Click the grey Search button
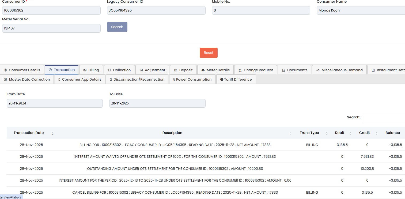 click(117, 27)
